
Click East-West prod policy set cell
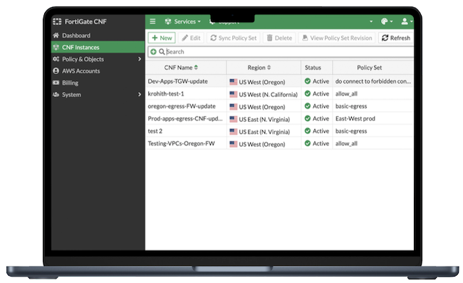(x=355, y=118)
